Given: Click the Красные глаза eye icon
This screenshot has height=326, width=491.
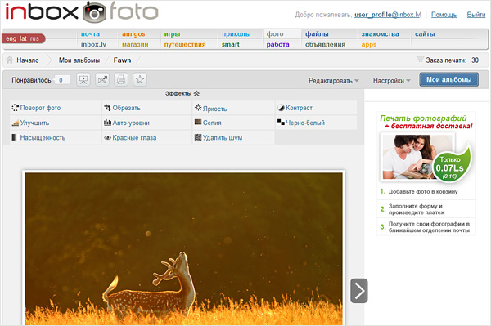Looking at the screenshot, I should click(x=107, y=138).
